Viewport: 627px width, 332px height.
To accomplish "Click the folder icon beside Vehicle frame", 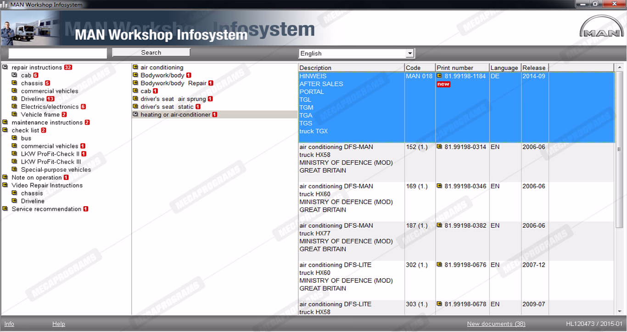I will pyautogui.click(x=14, y=114).
